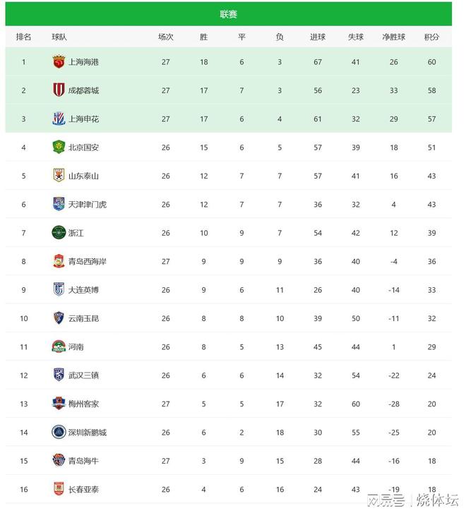Sort table by 积分 column header
466x513 pixels.
pos(431,37)
